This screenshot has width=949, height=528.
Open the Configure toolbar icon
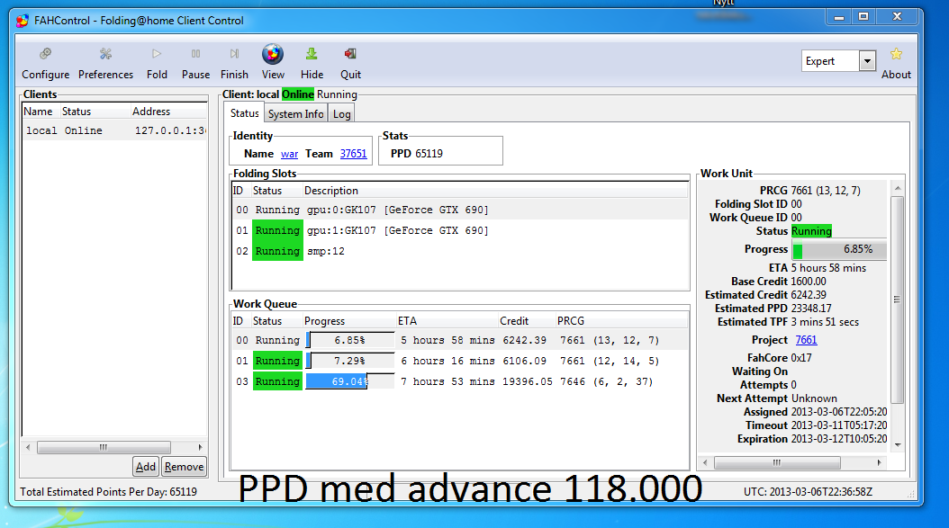(45, 54)
